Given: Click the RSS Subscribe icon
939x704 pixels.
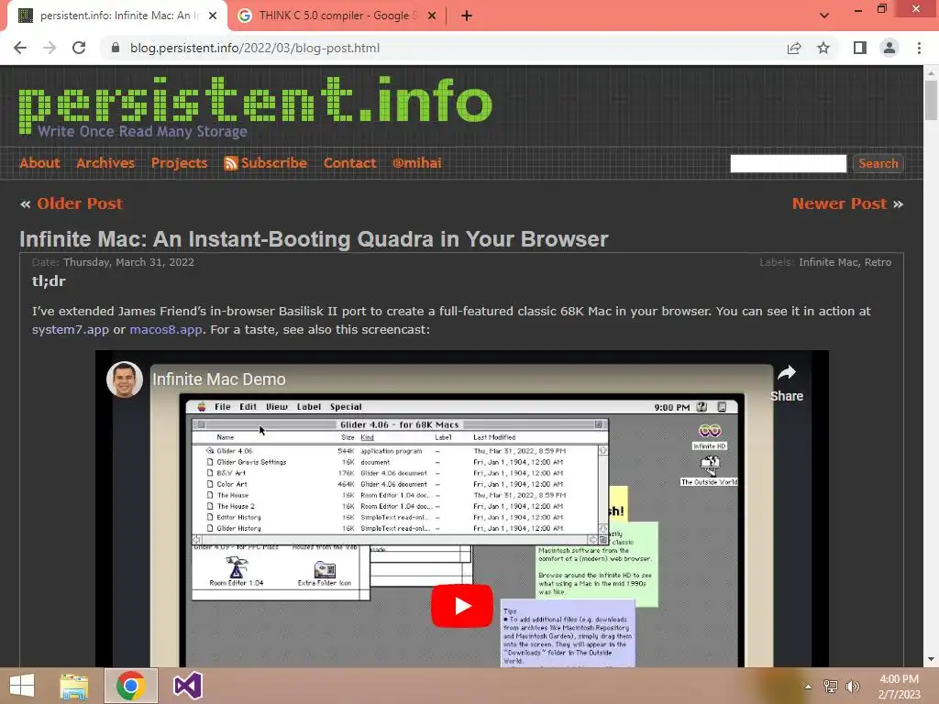Looking at the screenshot, I should point(230,163).
